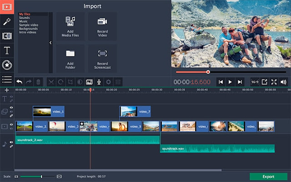This screenshot has height=182, width=291.
Task: Open the 16:9 aspect ratio dropdown
Action: coord(255,82)
